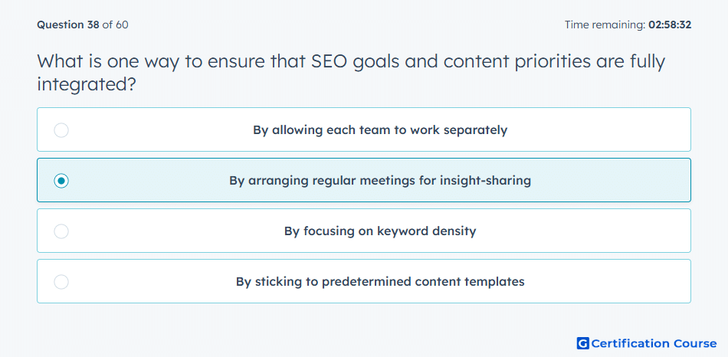Click 'By arranging regular meetings for insight-sharing' label
Viewport: 728px width, 357px height.
click(380, 181)
